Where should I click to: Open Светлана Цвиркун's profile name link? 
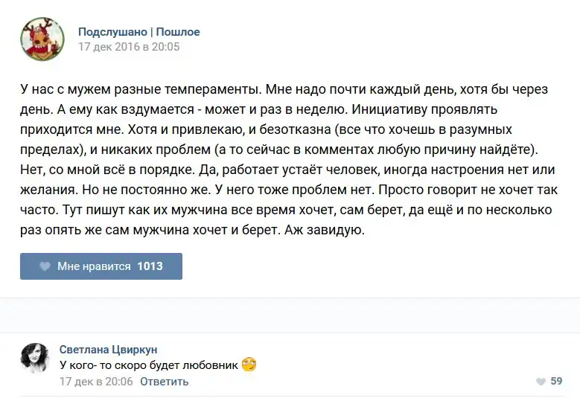click(x=108, y=350)
